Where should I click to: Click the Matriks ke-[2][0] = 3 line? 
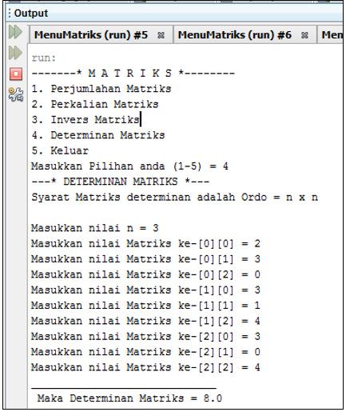click(x=145, y=336)
